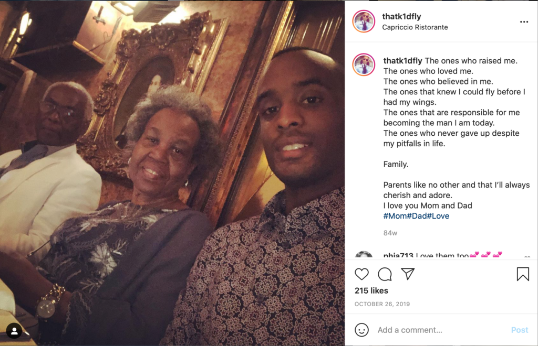Screen dimensions: 538x346
Task: Open the #Mom hashtag
Action: click(395, 216)
